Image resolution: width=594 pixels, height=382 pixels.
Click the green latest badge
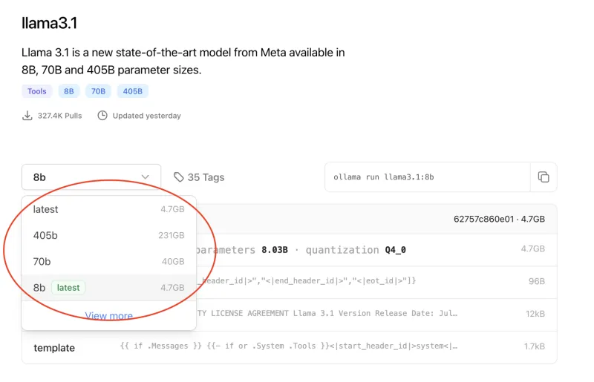pyautogui.click(x=68, y=287)
